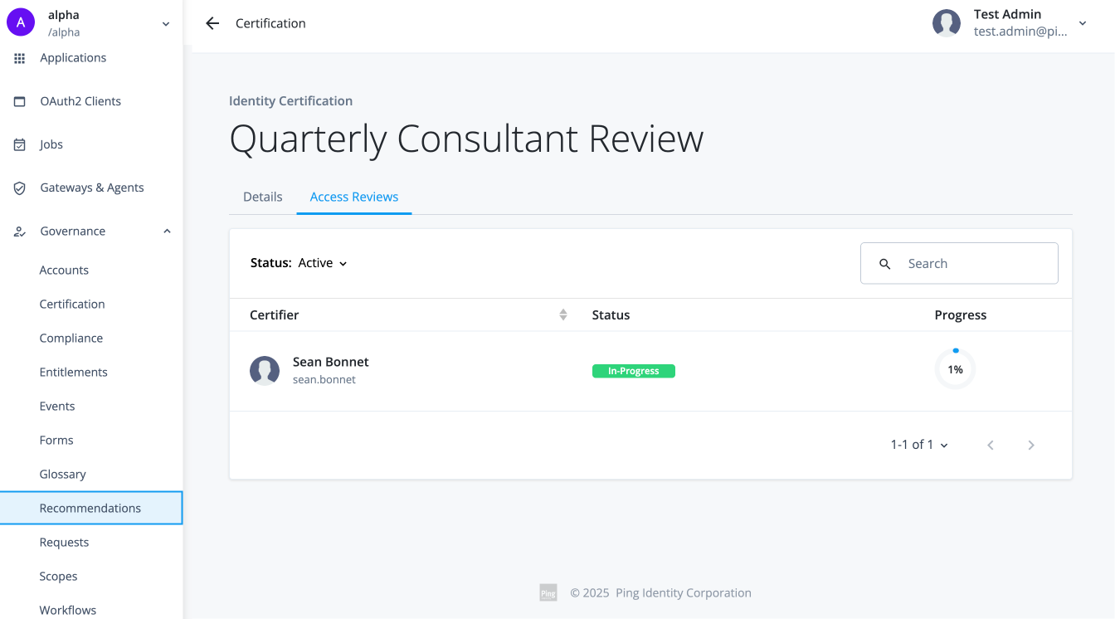Click the Governance section icon
This screenshot has height=619, width=1115.
coord(19,231)
